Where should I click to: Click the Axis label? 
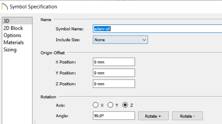[60, 105]
